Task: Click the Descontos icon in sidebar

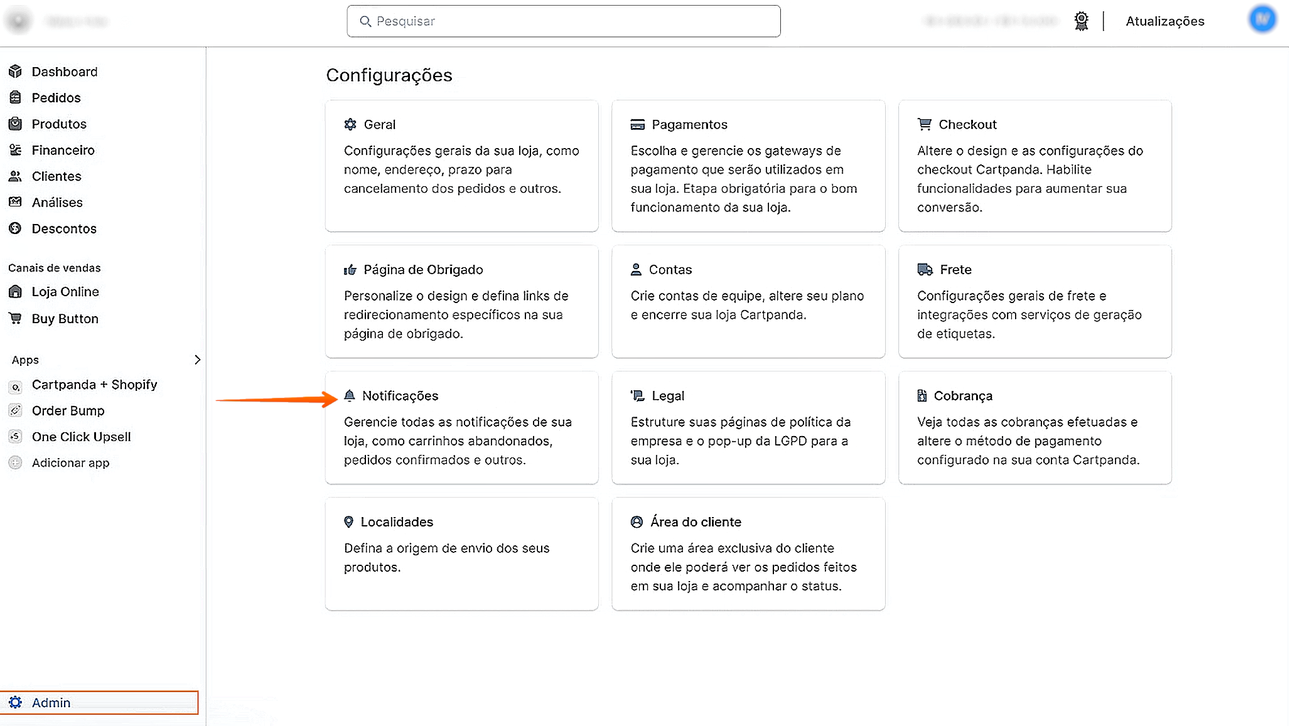Action: pyautogui.click(x=15, y=228)
